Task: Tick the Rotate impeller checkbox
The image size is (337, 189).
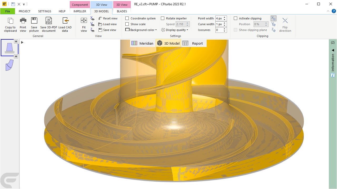Action: point(163,18)
